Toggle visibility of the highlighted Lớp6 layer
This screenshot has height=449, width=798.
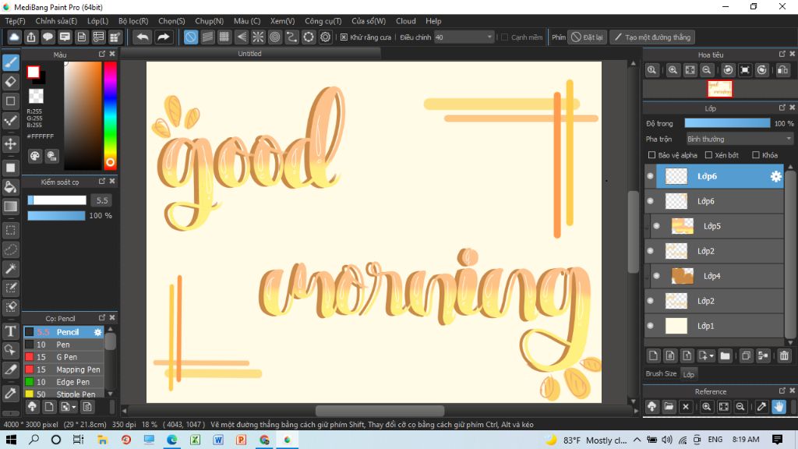click(x=651, y=176)
